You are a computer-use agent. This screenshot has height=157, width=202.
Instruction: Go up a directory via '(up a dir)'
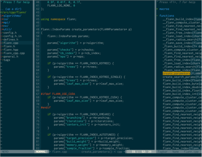click(x=13, y=9)
